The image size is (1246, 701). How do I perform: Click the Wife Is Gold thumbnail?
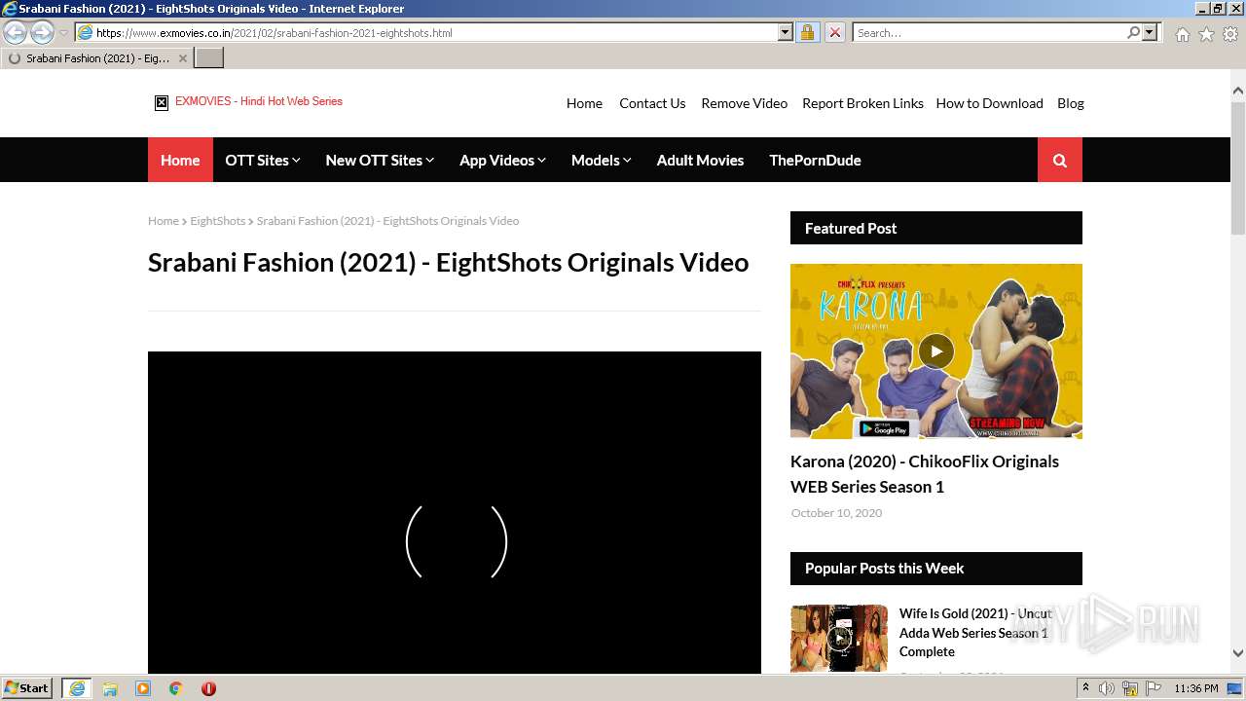click(x=839, y=639)
